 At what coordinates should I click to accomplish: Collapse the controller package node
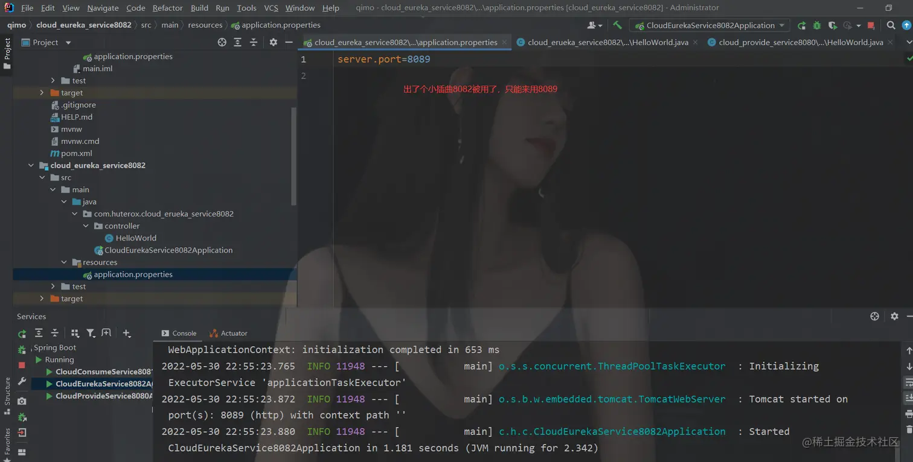pyautogui.click(x=86, y=226)
